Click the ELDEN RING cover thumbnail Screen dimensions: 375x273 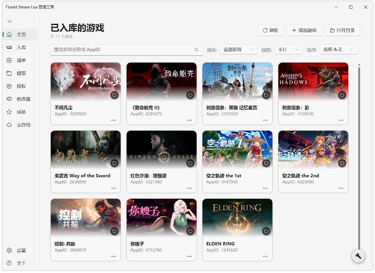(x=237, y=217)
